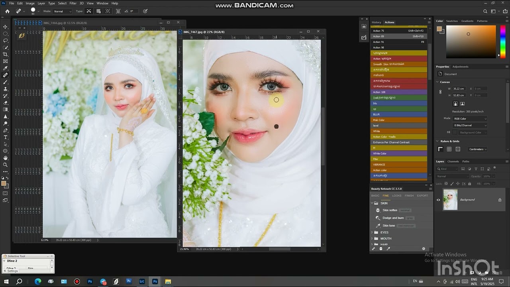Viewport: 510px width, 287px height.
Task: Select the Clone Stamp tool
Action: pos(5,89)
